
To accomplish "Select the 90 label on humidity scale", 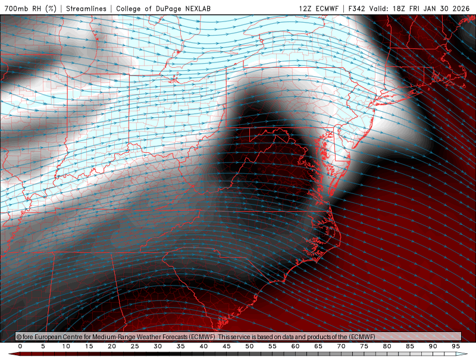I will coord(433,346).
